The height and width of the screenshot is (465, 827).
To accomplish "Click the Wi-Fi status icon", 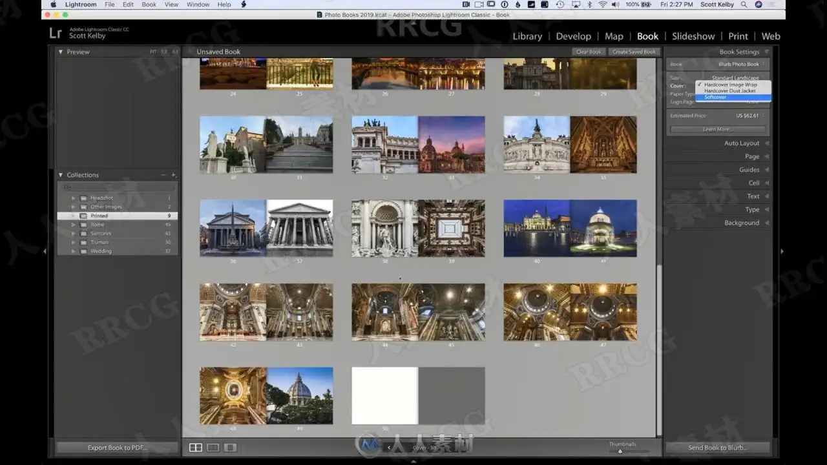I will pos(602,5).
